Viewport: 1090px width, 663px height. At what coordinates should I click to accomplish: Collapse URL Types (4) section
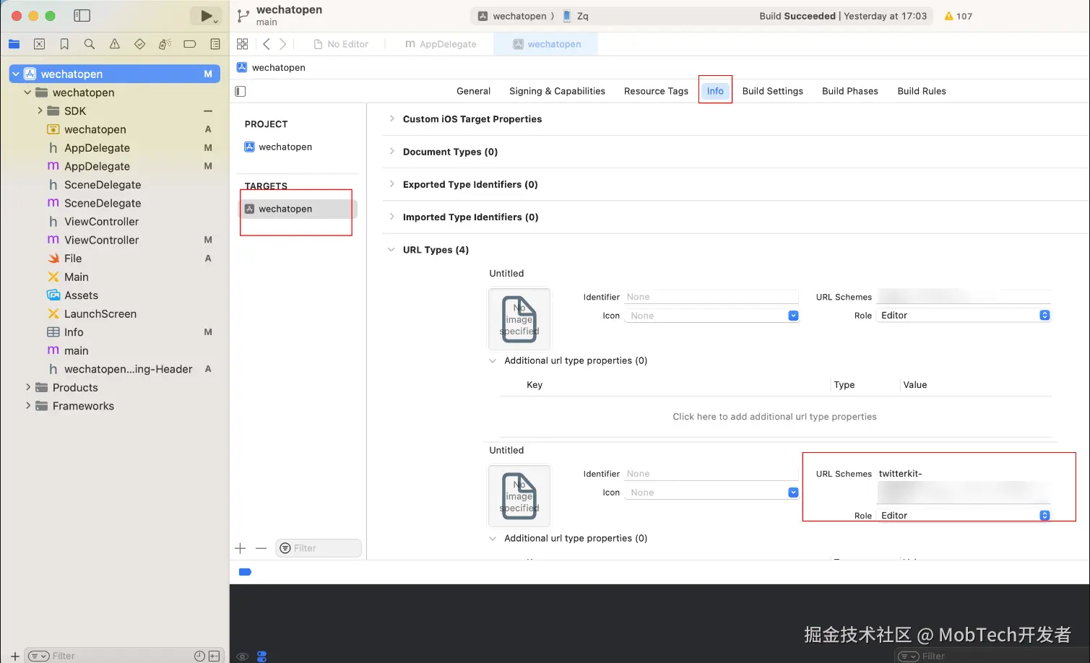point(392,250)
